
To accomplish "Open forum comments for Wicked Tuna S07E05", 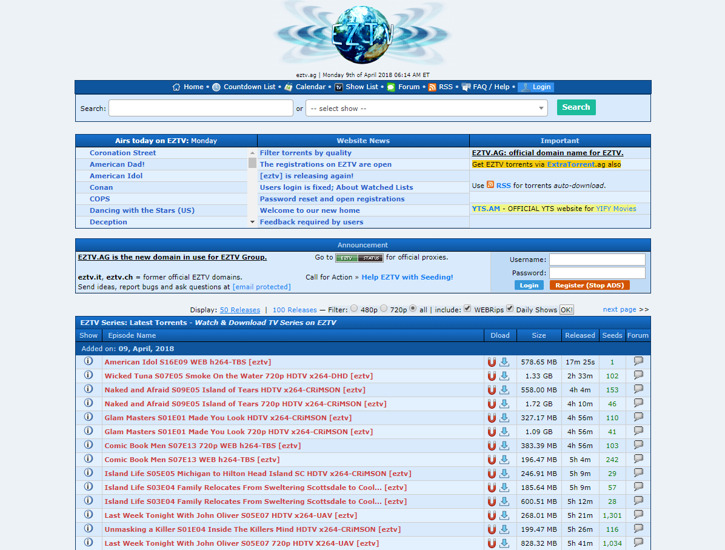I will 638,375.
